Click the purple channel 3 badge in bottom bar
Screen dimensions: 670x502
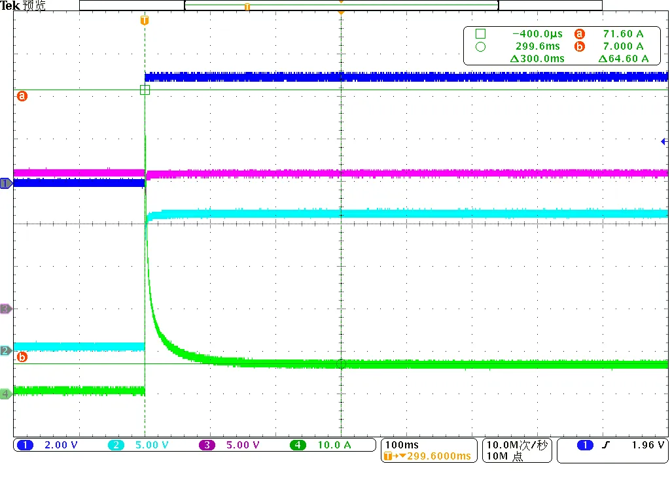(x=207, y=445)
